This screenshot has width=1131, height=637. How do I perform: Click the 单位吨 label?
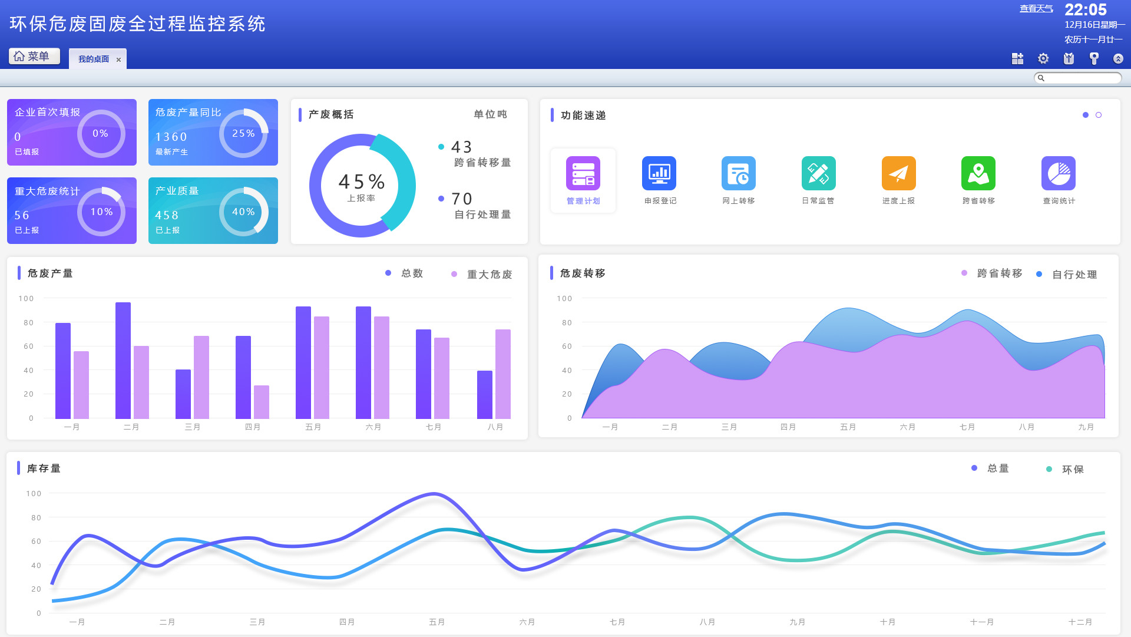click(x=490, y=114)
